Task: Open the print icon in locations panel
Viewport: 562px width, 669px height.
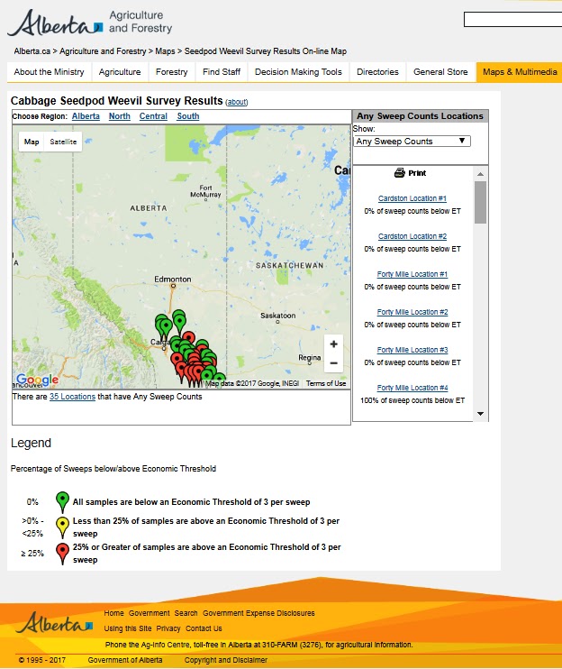Action: coord(399,173)
